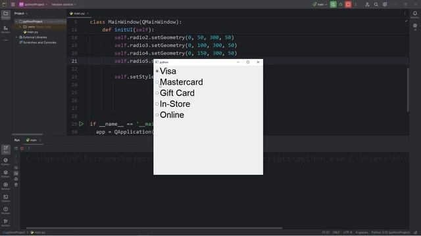
Task: Expand External Libraries tree node
Action: pos(16,37)
